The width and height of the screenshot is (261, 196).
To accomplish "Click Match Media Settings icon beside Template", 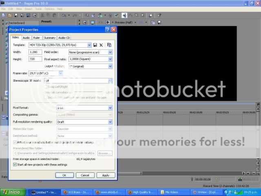I will click(x=109, y=45).
